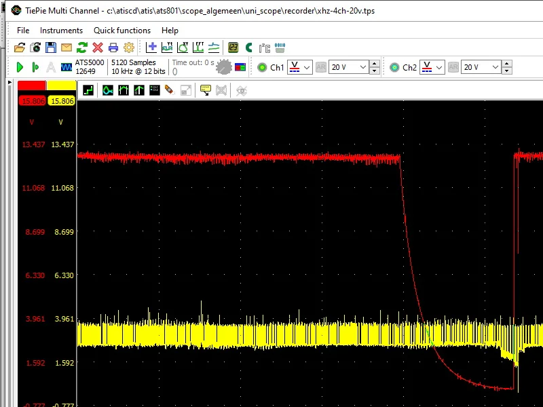
Task: Open the Quick functions menu
Action: pos(122,31)
